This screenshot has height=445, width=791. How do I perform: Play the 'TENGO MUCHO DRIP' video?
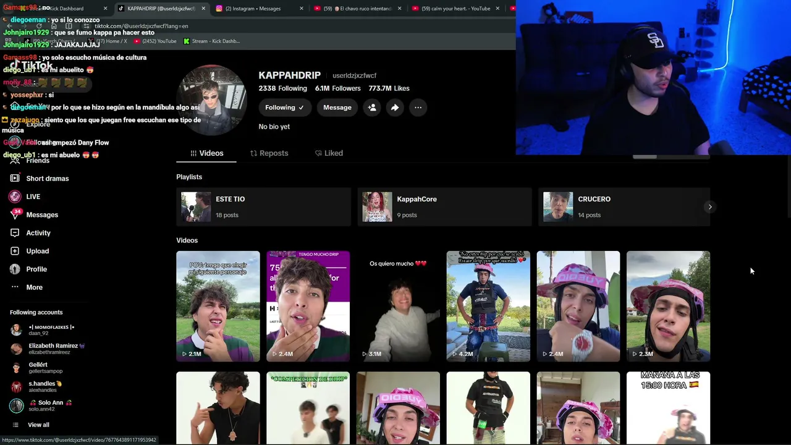tap(308, 306)
